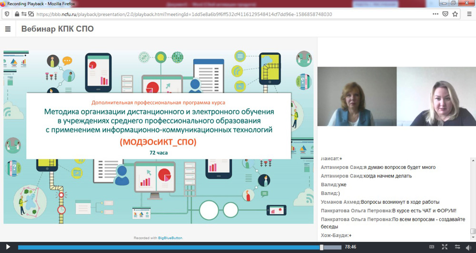Click the blocked autoplay media icon
Viewport: 476px width, 253px height.
31,14
